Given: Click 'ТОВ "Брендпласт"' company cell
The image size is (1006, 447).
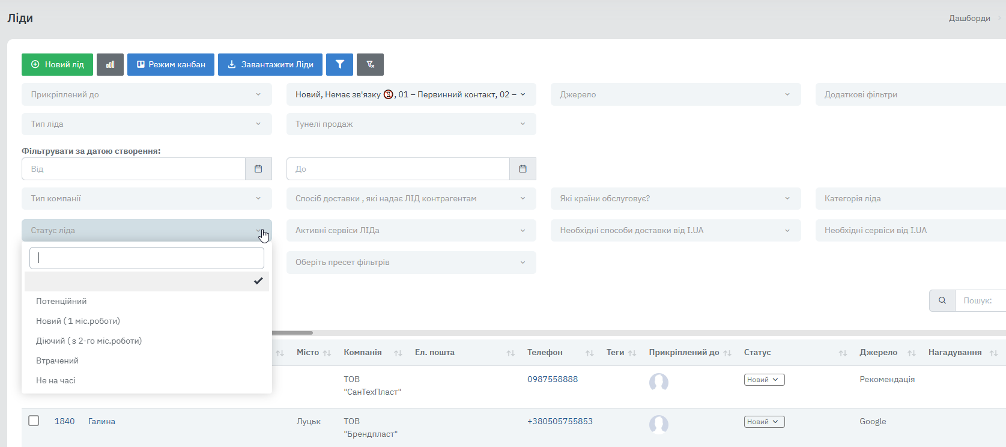Looking at the screenshot, I should 371,427.
